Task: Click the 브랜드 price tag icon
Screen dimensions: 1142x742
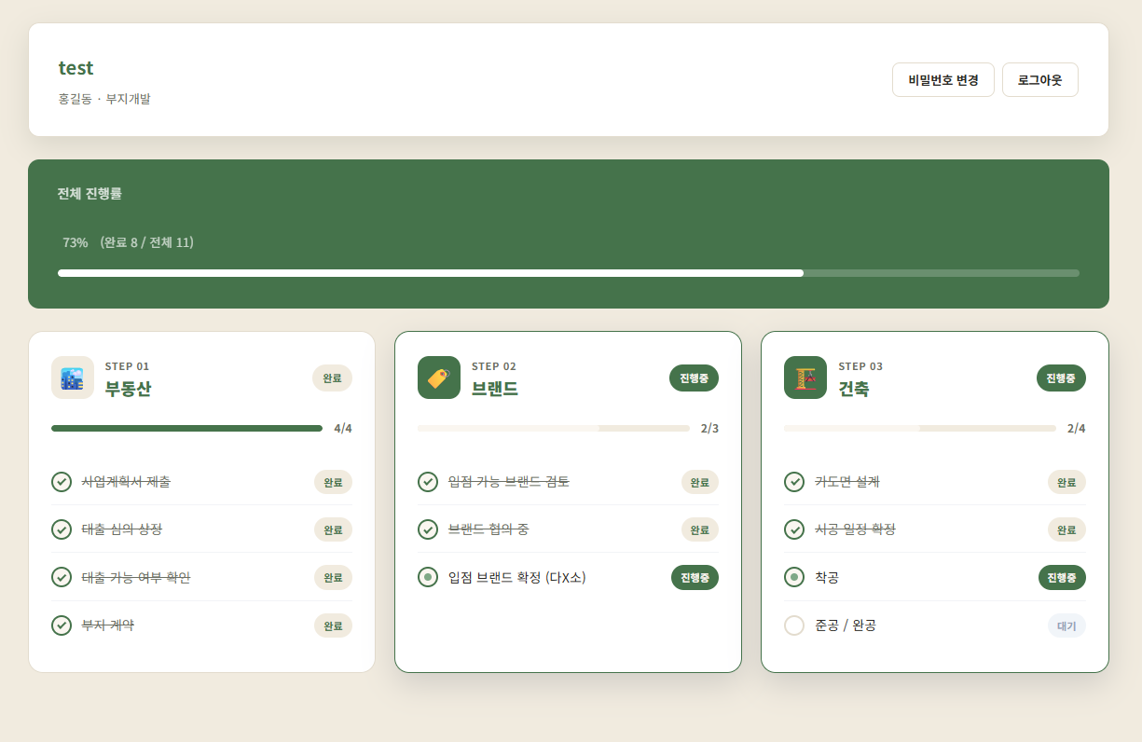Action: (x=439, y=378)
